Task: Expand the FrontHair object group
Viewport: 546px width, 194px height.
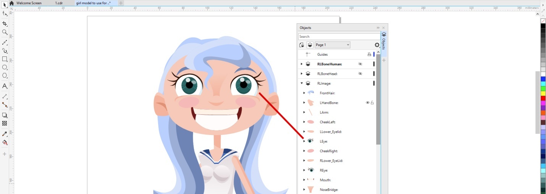Action: click(x=304, y=93)
